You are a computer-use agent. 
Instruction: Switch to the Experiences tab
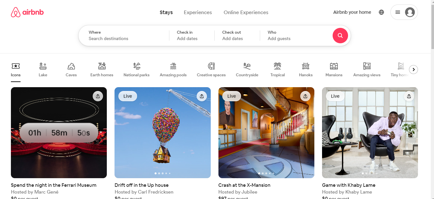[198, 12]
